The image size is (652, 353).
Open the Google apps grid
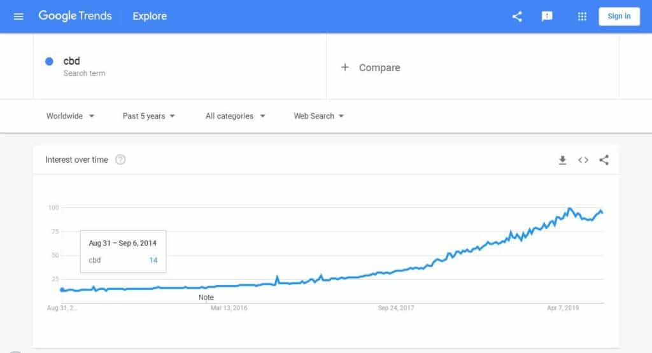click(x=582, y=17)
